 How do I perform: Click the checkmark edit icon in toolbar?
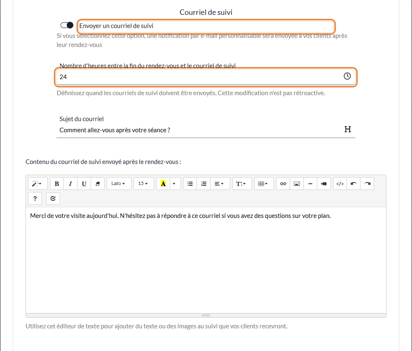point(53,198)
